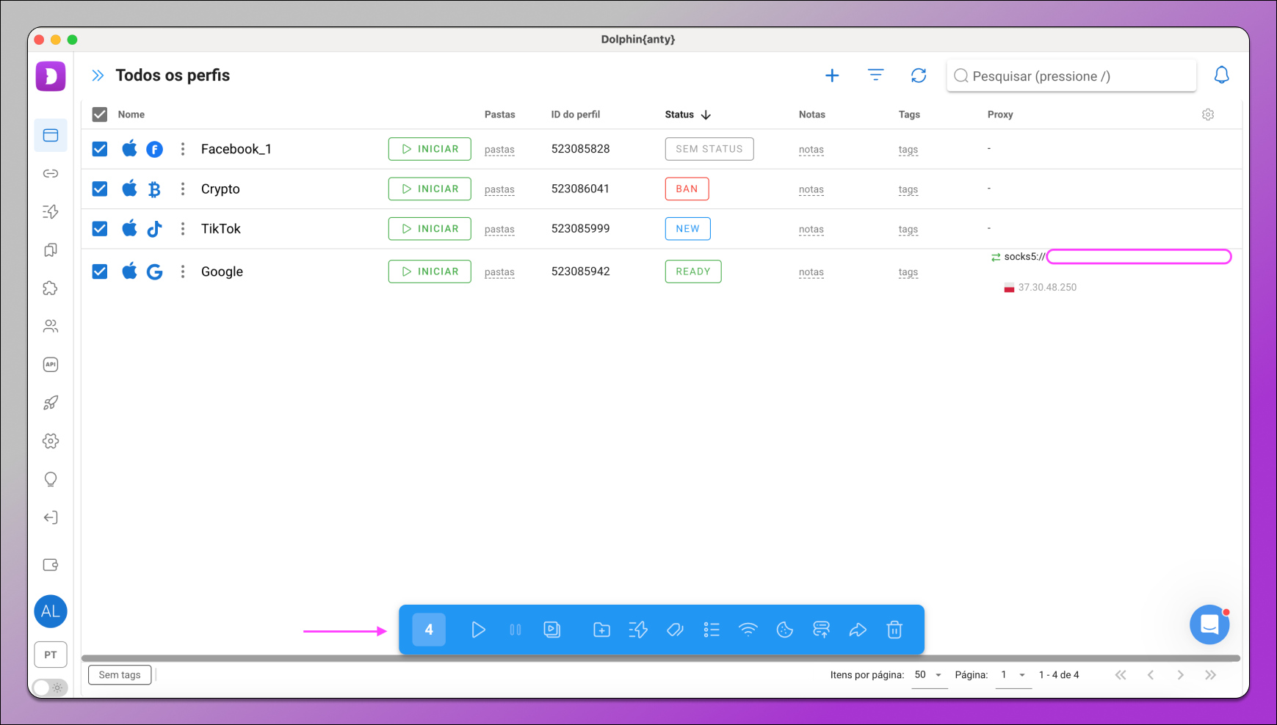
Task: Open the page number dropdown
Action: [x=1013, y=675]
